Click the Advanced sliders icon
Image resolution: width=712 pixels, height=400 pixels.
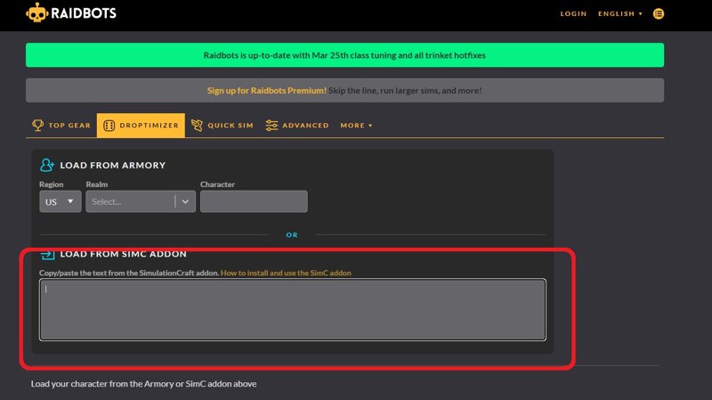[271, 126]
